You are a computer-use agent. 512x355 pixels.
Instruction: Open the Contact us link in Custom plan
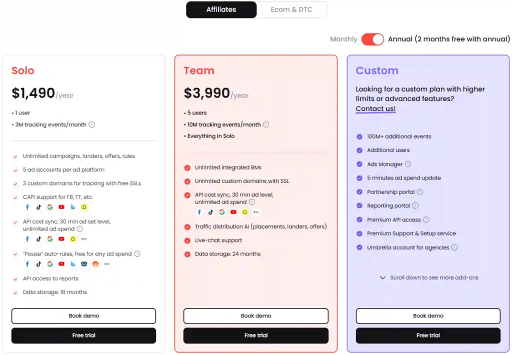[375, 108]
